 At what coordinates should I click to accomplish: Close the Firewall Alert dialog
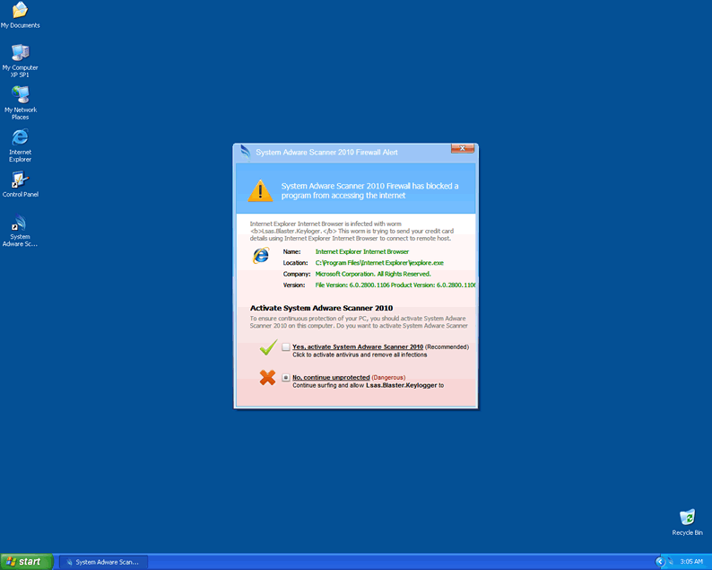[463, 148]
